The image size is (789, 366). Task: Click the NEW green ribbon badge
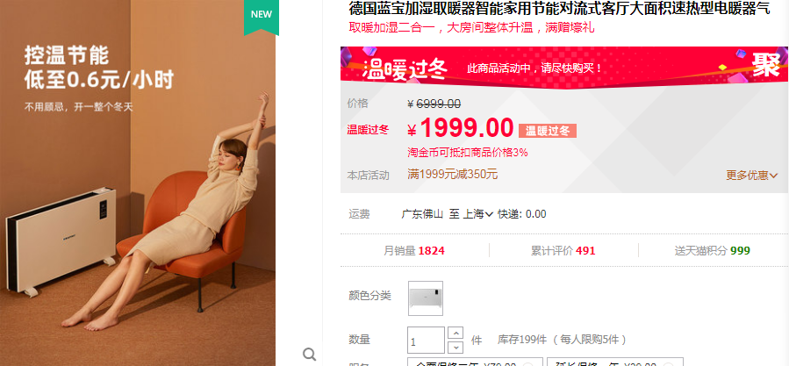[x=262, y=16]
